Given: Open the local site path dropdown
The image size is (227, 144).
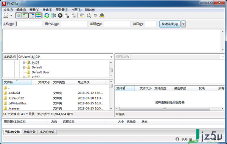Looking at the screenshot, I should [111, 57].
